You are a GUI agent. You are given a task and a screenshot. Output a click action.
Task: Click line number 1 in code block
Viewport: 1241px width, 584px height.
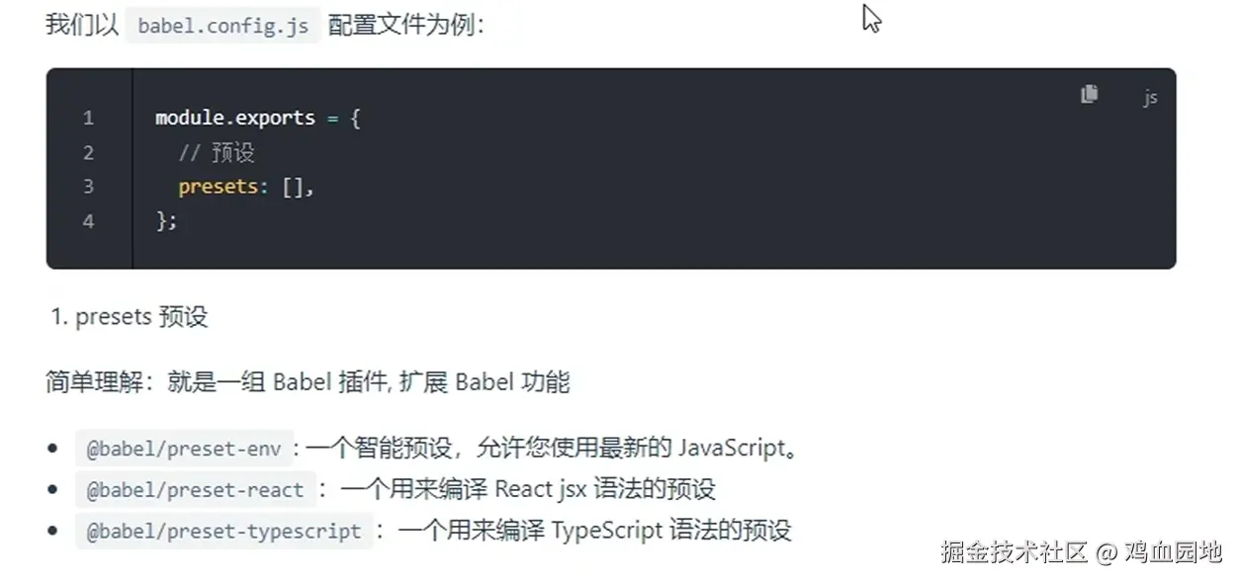(88, 119)
